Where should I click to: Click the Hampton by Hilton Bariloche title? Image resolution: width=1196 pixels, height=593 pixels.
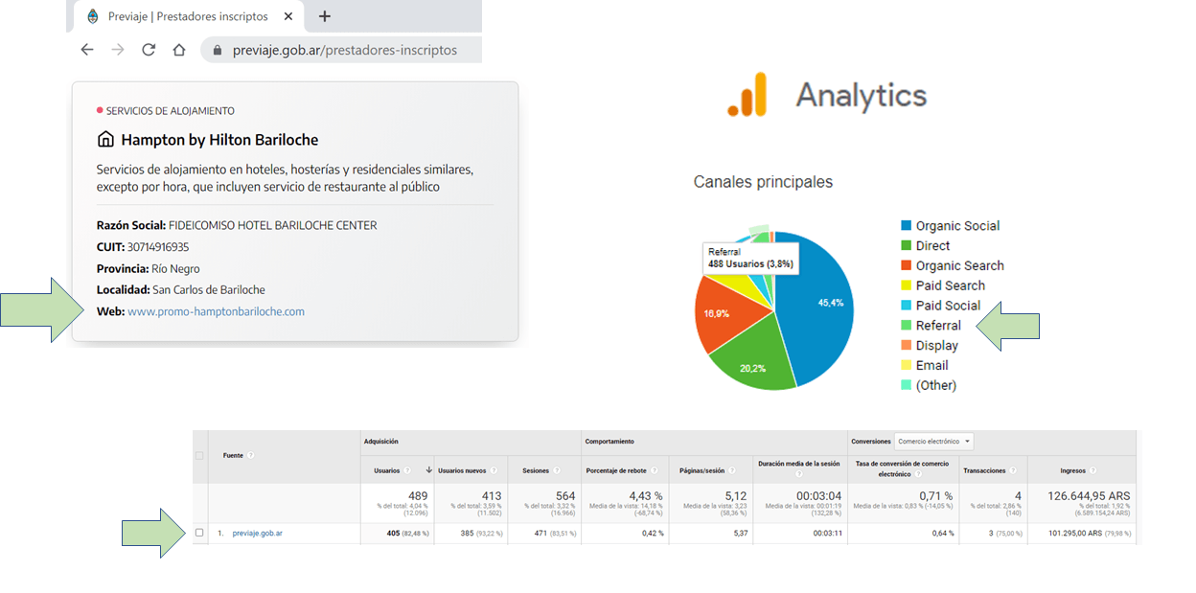(x=219, y=140)
